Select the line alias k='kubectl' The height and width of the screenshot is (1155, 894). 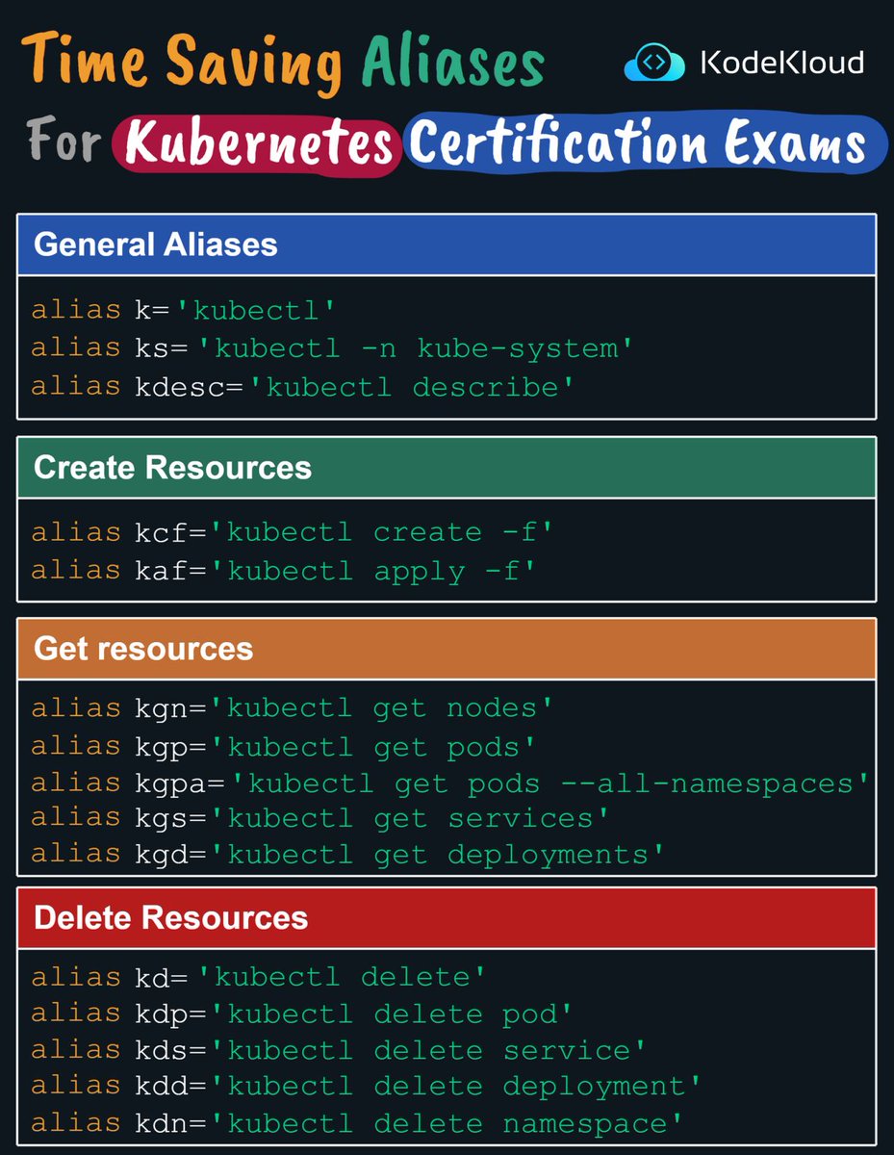pyautogui.click(x=183, y=311)
